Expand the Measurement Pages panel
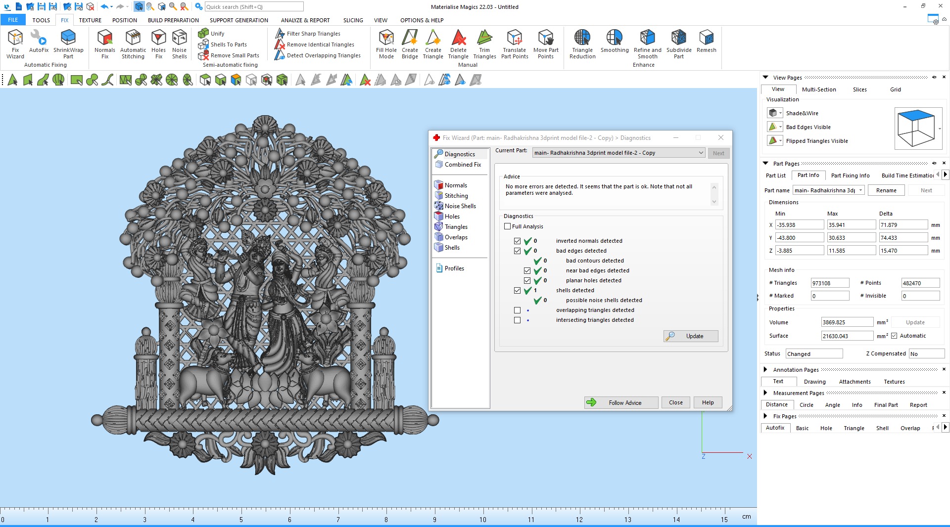Image resolution: width=950 pixels, height=527 pixels. pos(765,393)
